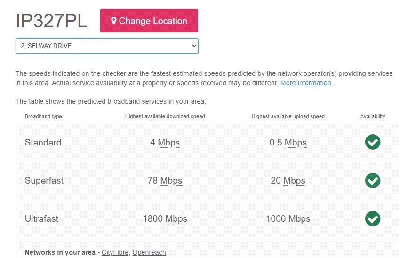416x258 pixels.
Task: Click the chevron arrow on the address selector
Action: pos(194,46)
